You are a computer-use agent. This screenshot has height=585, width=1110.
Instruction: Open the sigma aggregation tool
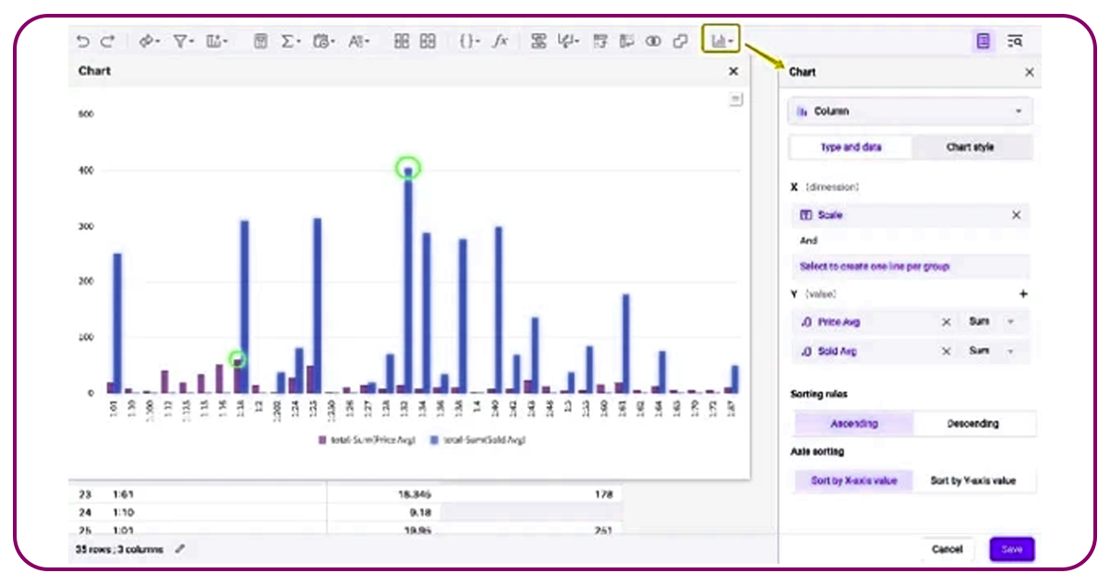click(290, 41)
